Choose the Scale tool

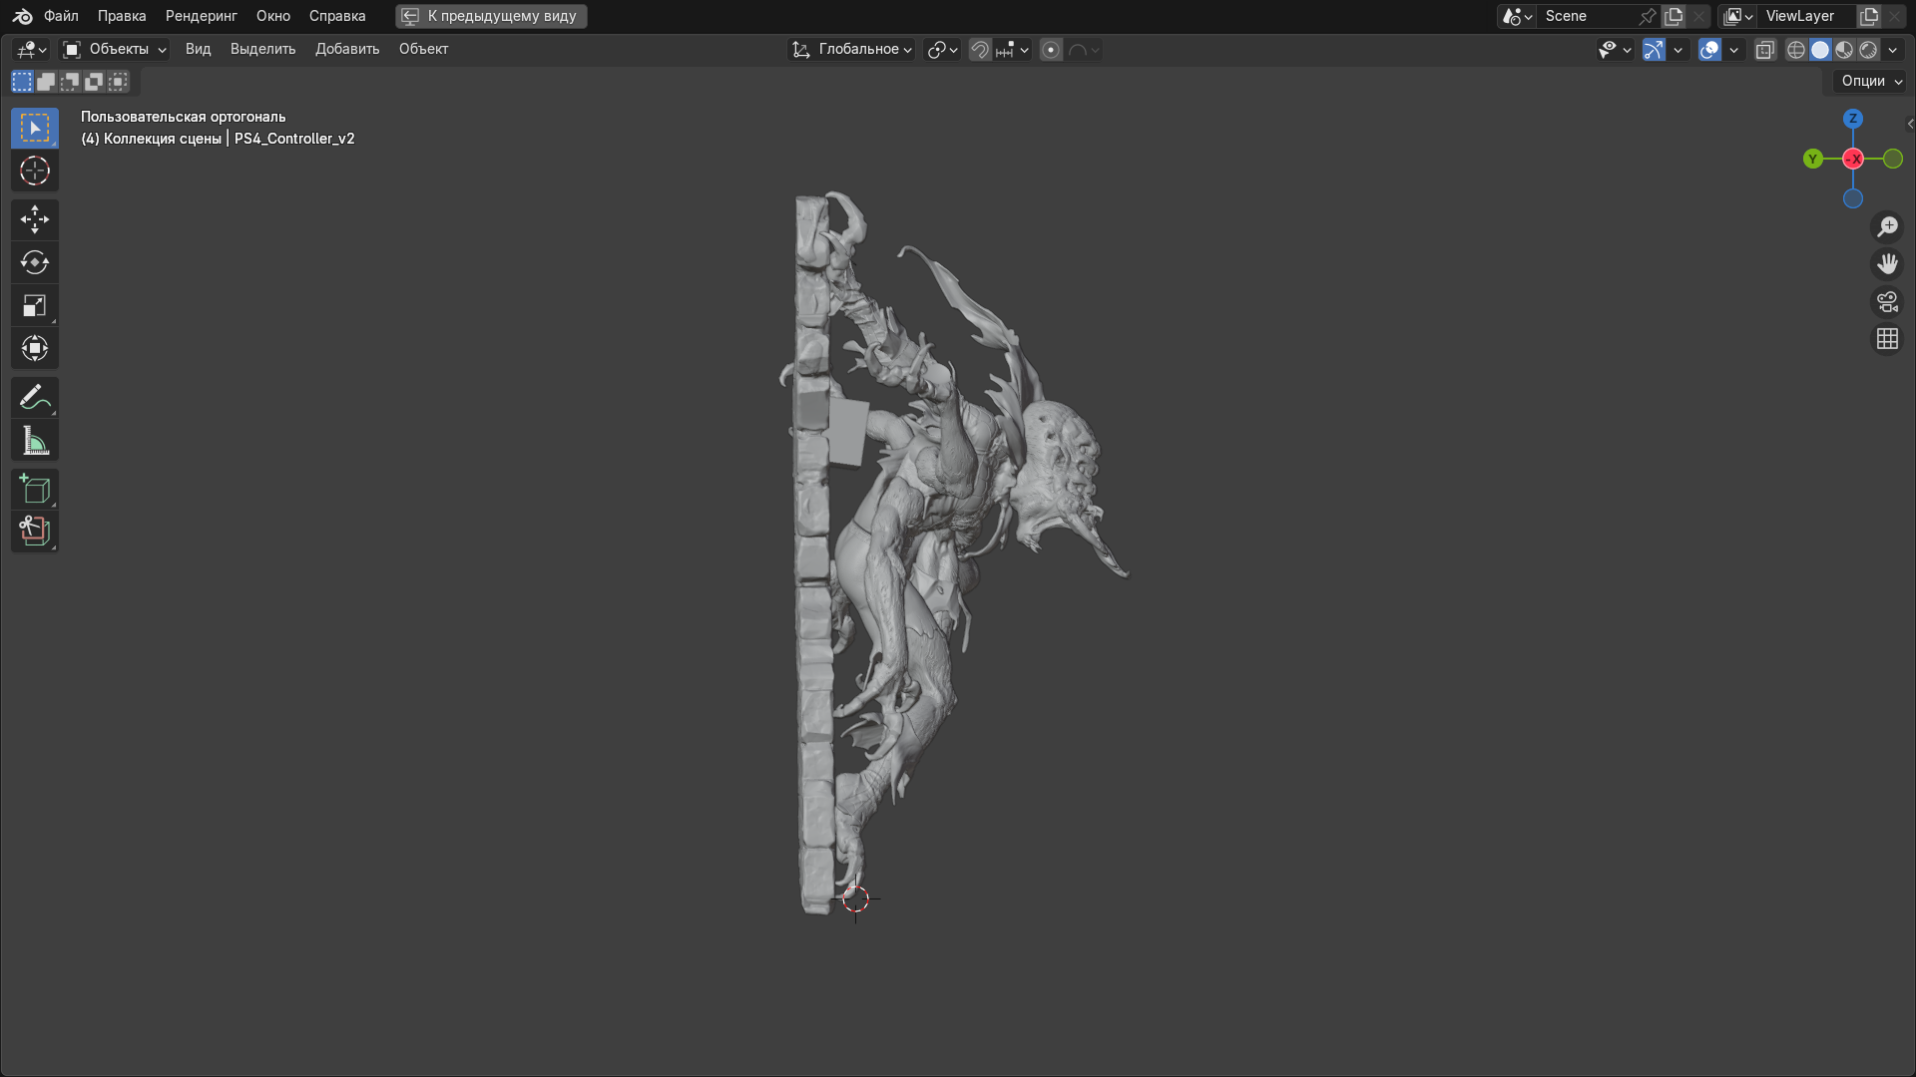coord(35,305)
